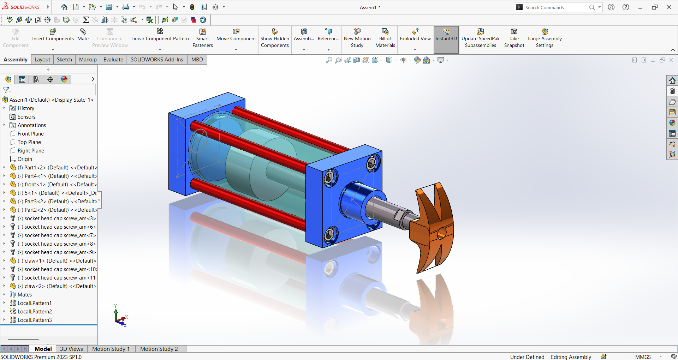The image size is (678, 360).
Task: Expand LocalLPattern1 node
Action: (4, 303)
